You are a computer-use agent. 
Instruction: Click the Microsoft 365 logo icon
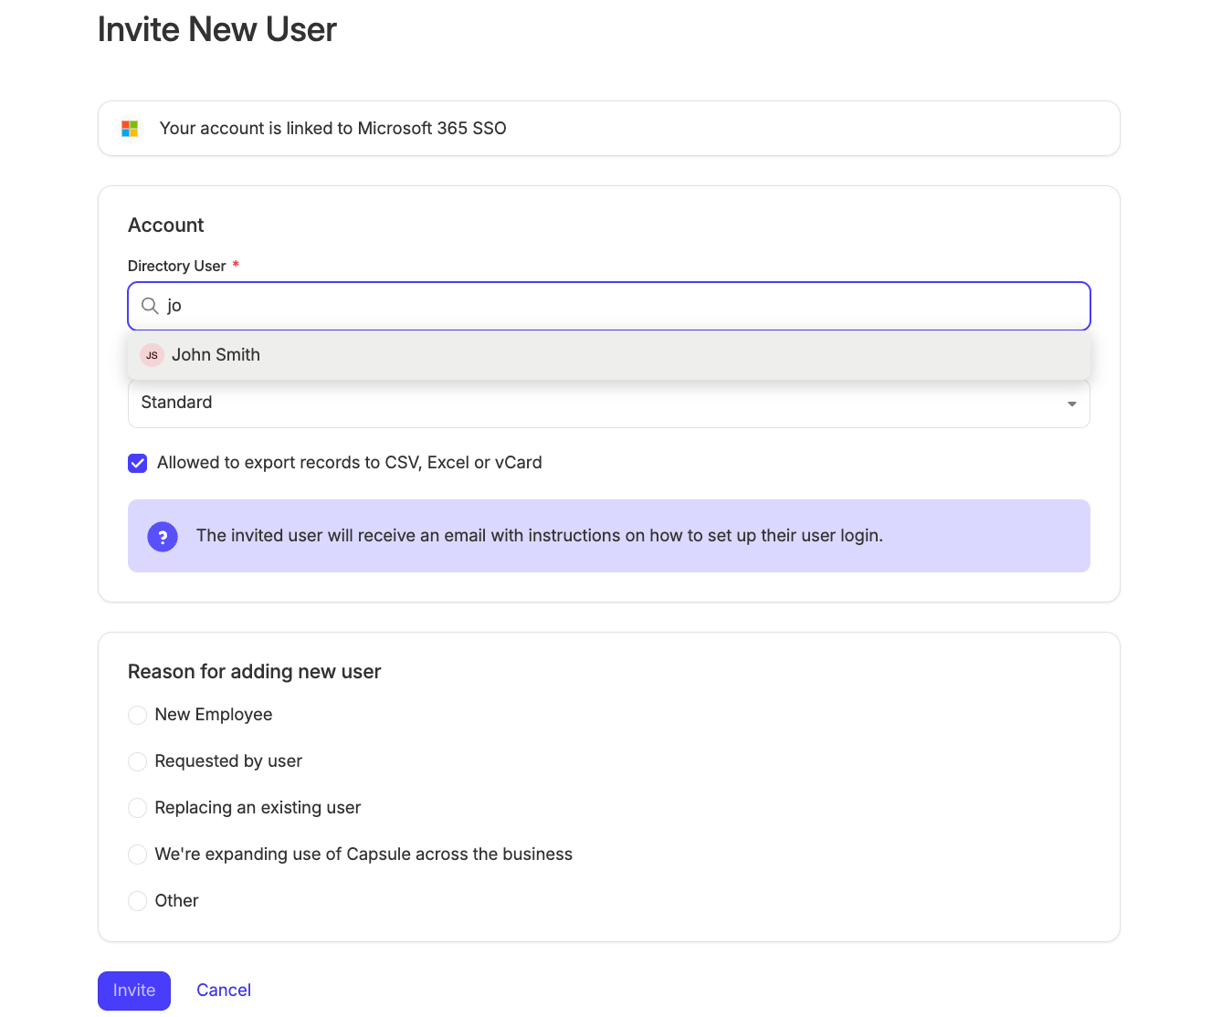coord(130,129)
